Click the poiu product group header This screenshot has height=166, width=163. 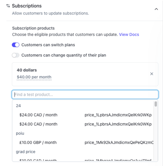pos(20,133)
